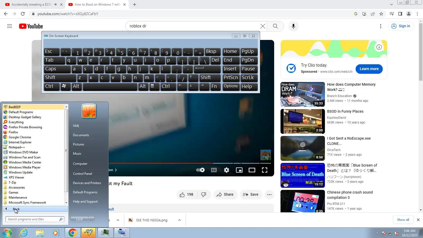Viewport: 423px width, 238px height.
Task: Switch to miniplayer mode
Action: pyautogui.click(x=239, y=170)
